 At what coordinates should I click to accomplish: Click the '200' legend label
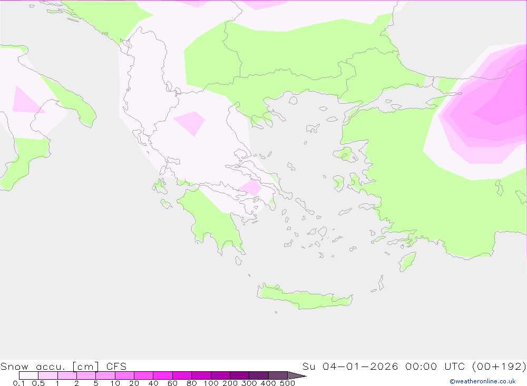coord(230,383)
